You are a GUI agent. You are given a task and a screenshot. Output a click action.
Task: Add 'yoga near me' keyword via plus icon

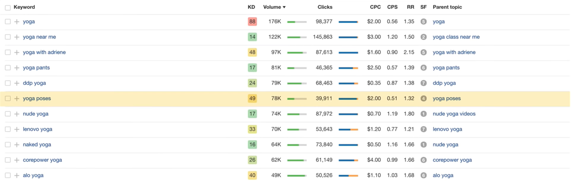pyautogui.click(x=16, y=37)
